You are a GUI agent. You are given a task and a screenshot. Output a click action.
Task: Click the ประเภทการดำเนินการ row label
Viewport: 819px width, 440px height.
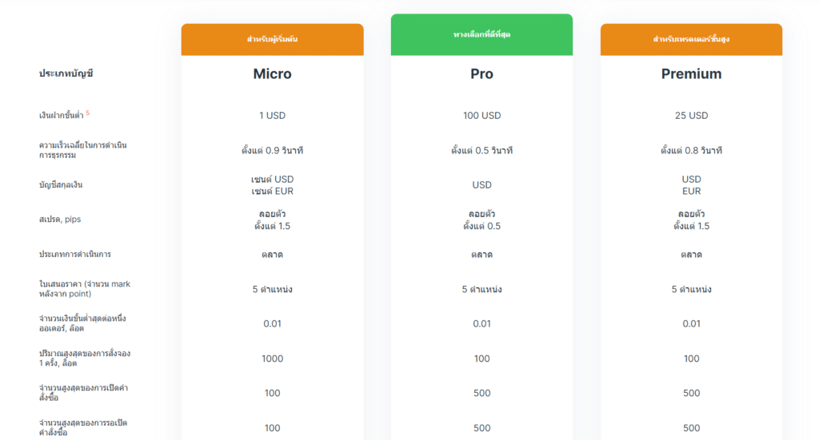[x=74, y=255]
